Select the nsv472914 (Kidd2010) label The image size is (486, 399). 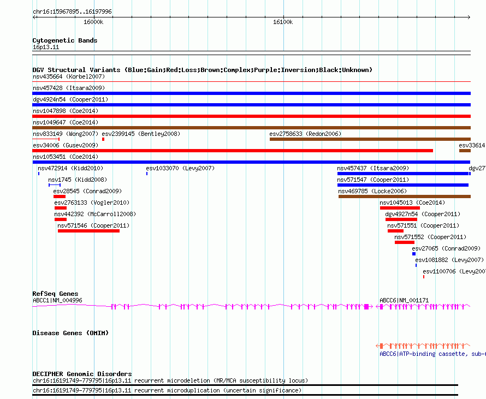tap(70, 168)
